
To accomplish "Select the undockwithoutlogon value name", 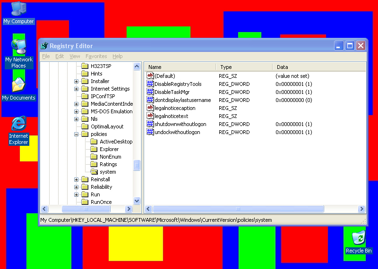I will click(177, 132).
